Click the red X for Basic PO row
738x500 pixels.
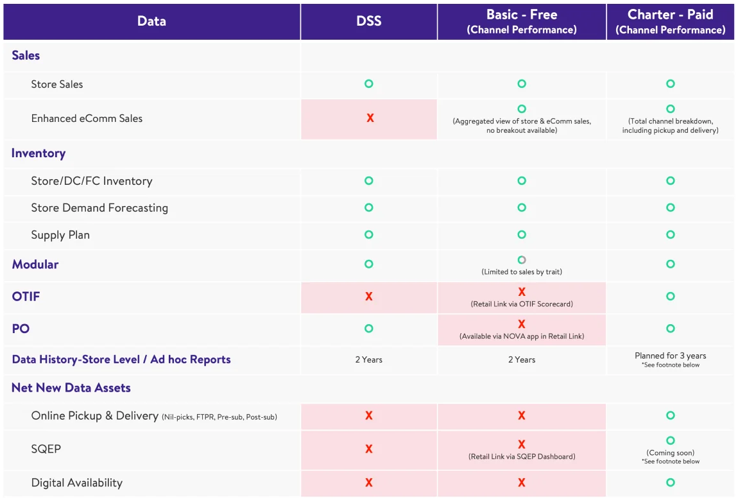[522, 324]
